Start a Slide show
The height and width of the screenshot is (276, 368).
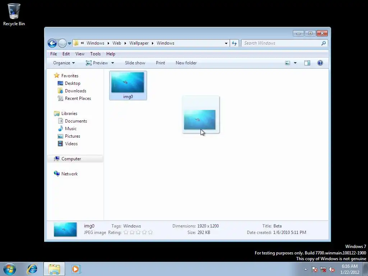[x=135, y=63]
